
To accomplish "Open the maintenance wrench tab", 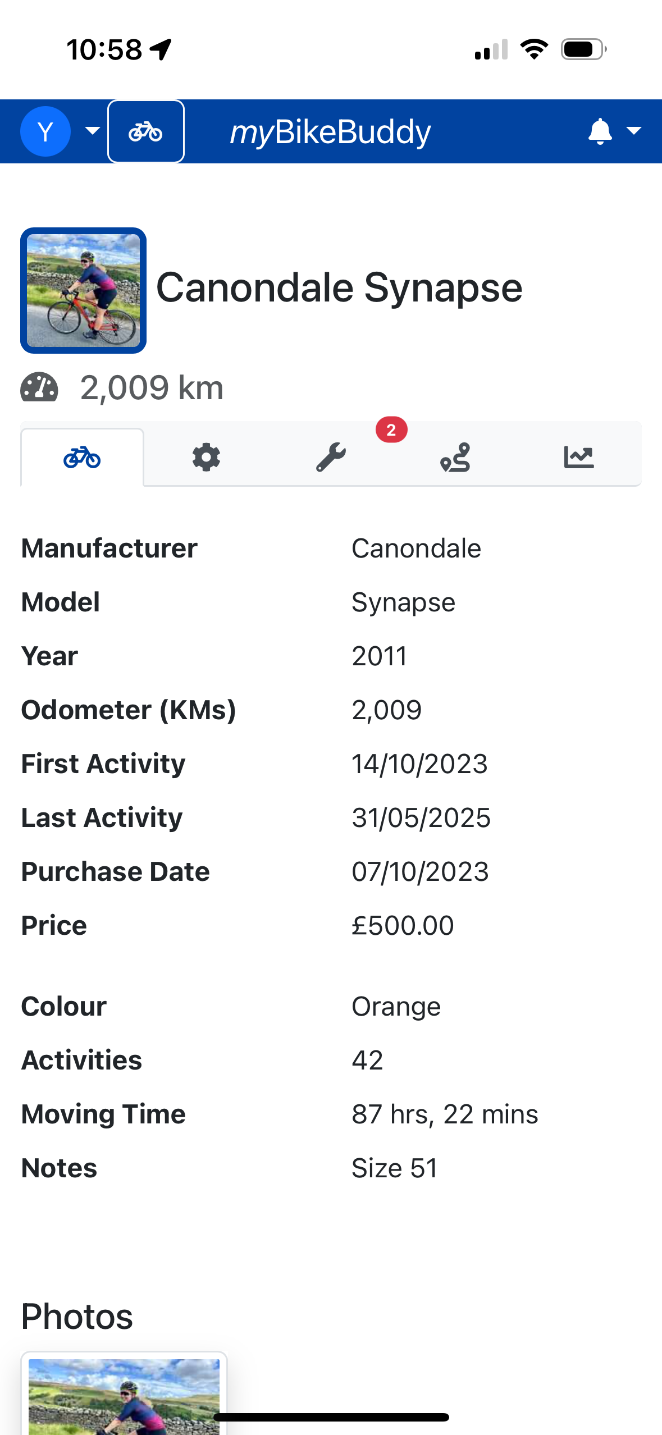I will 331,457.
